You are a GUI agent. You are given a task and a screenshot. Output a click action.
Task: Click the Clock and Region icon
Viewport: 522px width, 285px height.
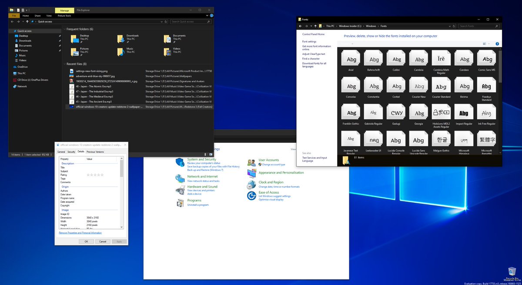251,184
